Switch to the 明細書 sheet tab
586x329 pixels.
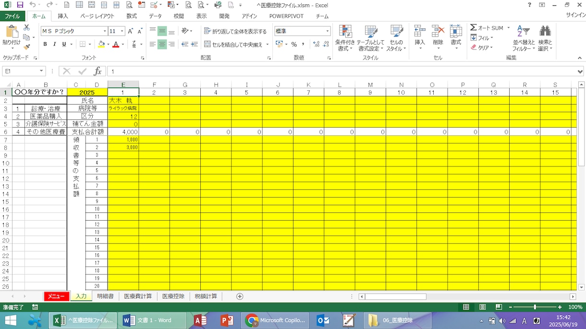tap(105, 296)
